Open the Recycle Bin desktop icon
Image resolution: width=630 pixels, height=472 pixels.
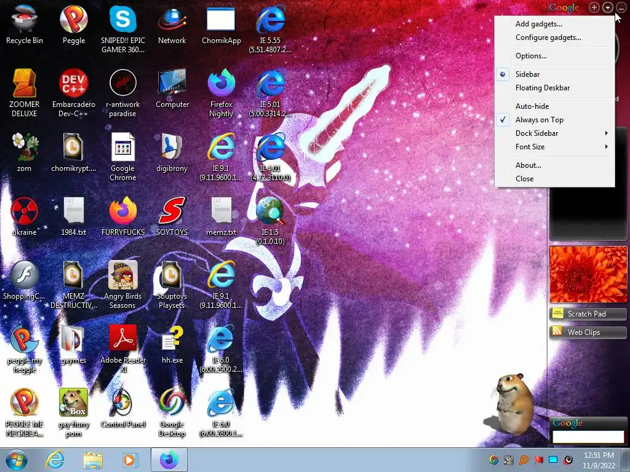click(24, 24)
